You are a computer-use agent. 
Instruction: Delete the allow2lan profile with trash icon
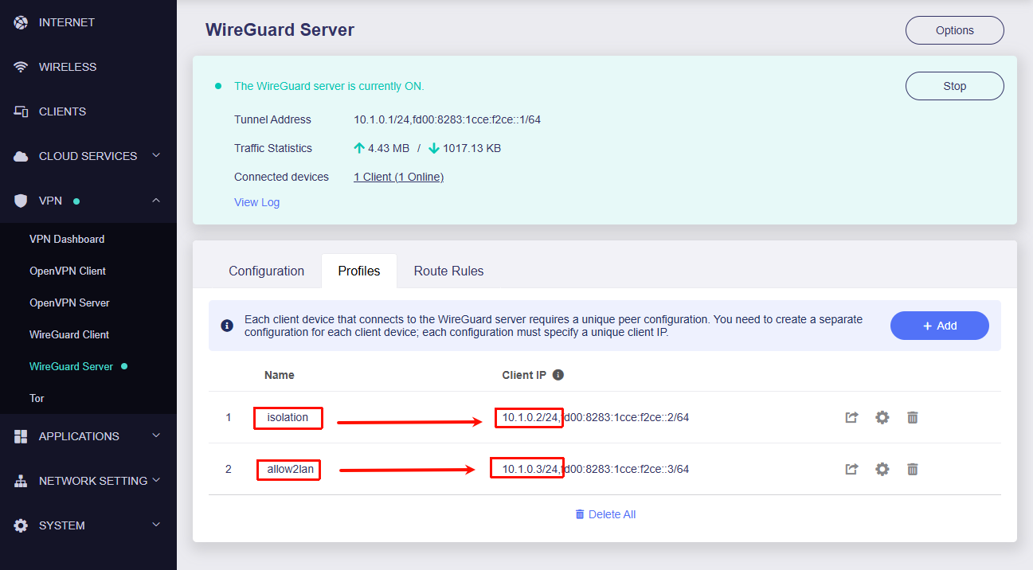[x=913, y=469]
